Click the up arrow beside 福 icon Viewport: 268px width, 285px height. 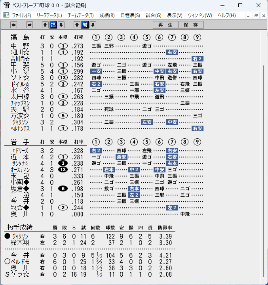pyautogui.click(x=45, y=25)
